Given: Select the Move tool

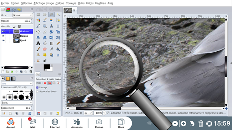Looking at the screenshot, I should click(58, 26).
